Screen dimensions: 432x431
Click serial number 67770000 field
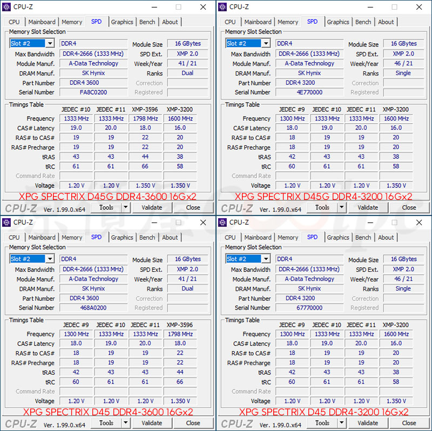pos(309,308)
